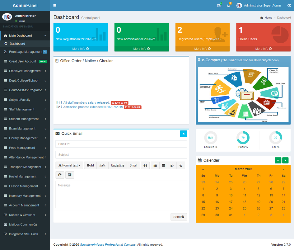The width and height of the screenshot is (294, 250).
Task: Go to next month in the calendar
Action: point(283,169)
